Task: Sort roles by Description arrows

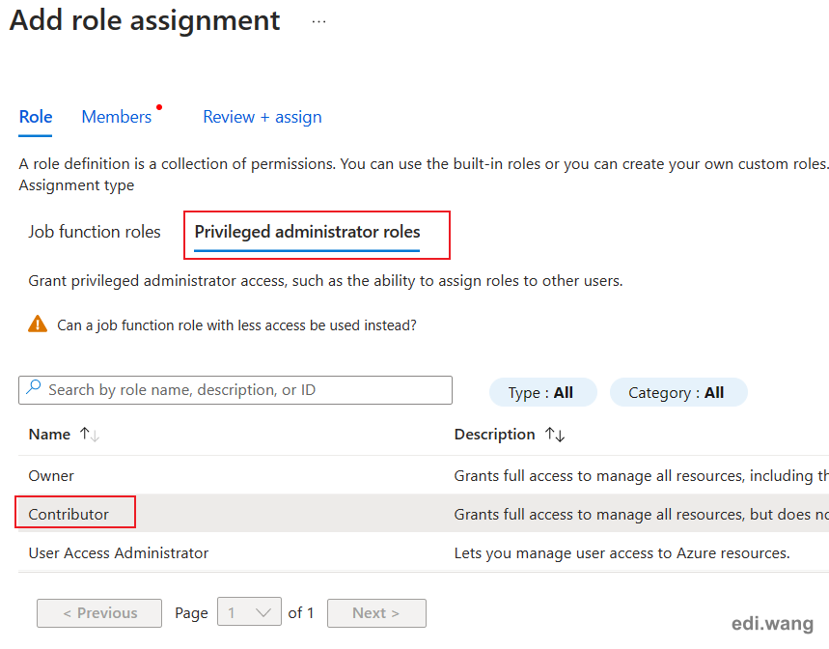Action: point(555,435)
